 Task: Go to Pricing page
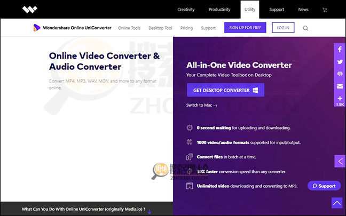click(x=186, y=28)
